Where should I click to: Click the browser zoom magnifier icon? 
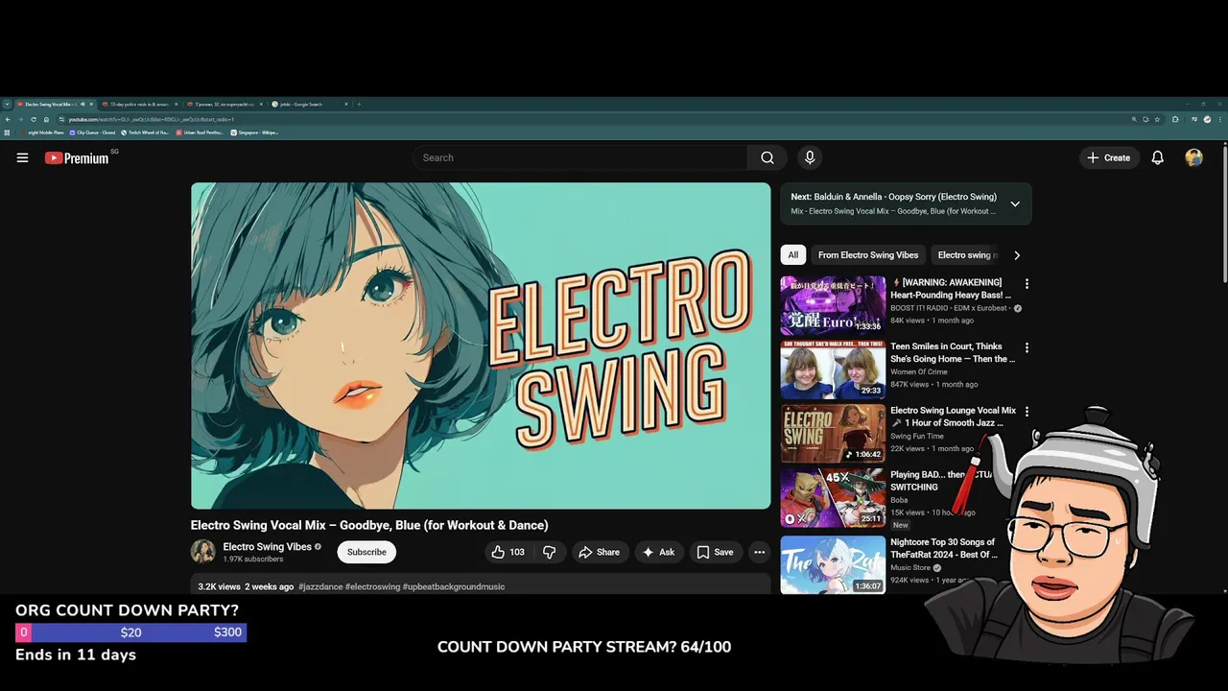click(1134, 119)
